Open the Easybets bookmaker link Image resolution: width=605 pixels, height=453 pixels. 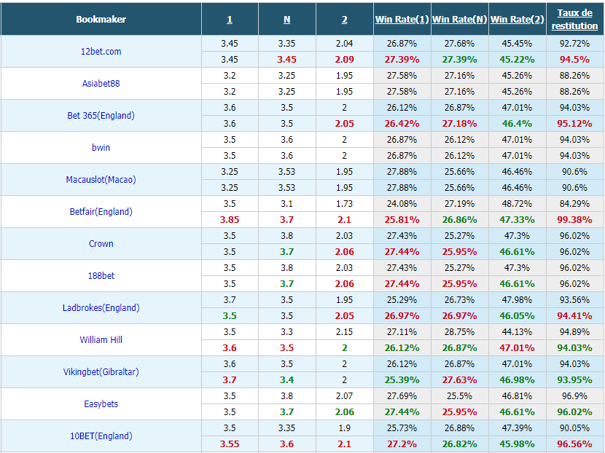(x=101, y=403)
